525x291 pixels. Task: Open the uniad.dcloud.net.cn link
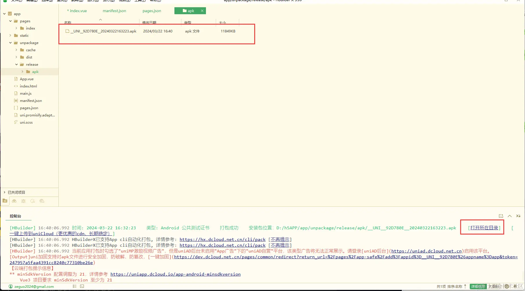point(426,251)
